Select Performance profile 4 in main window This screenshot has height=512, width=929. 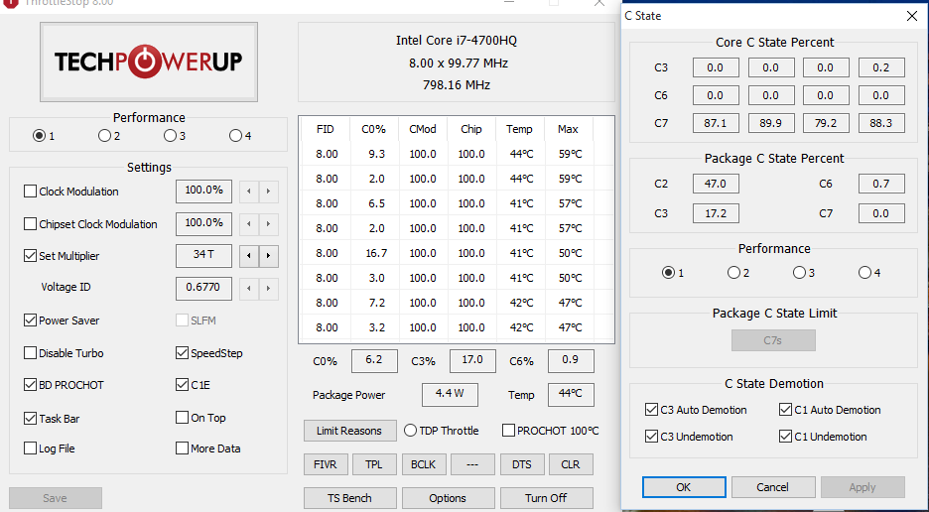click(235, 136)
